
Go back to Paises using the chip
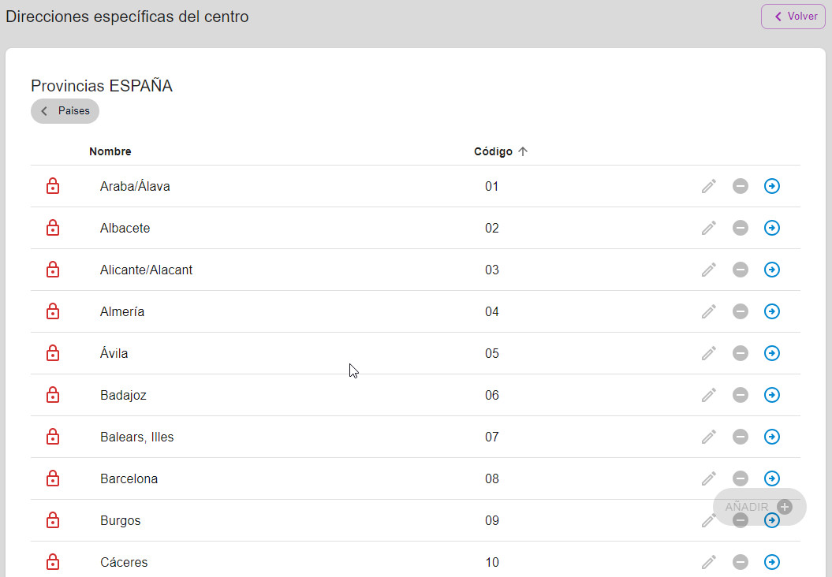click(x=65, y=111)
